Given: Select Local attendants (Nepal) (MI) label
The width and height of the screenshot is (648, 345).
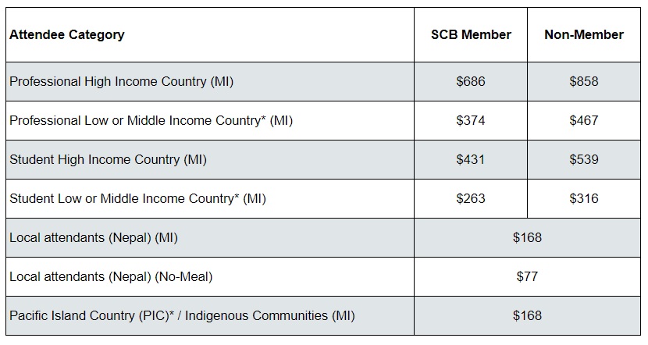Looking at the screenshot, I should 94,238.
